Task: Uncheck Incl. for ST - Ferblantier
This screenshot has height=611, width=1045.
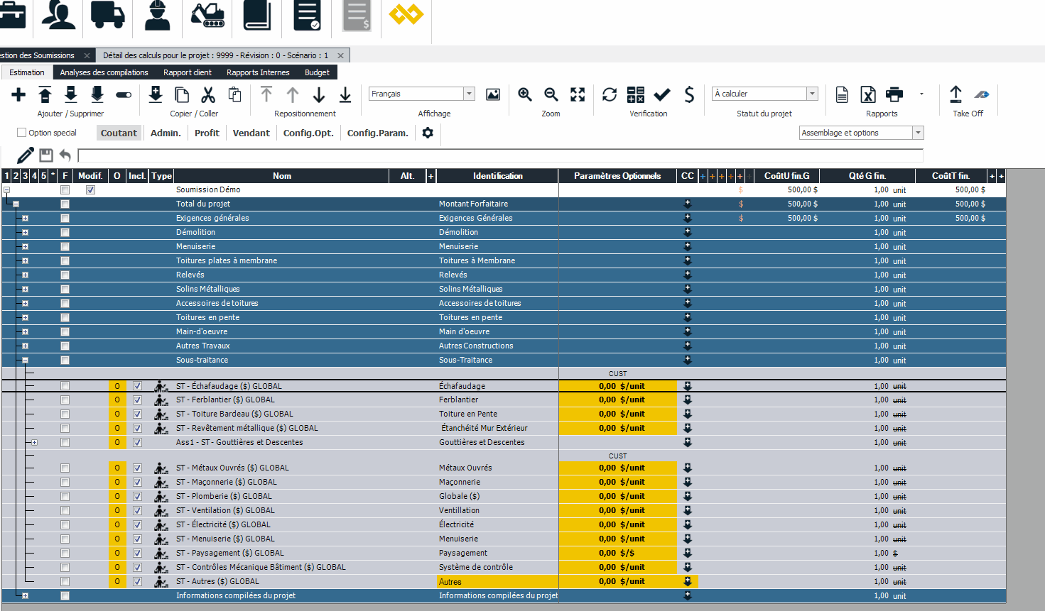Action: click(x=137, y=400)
